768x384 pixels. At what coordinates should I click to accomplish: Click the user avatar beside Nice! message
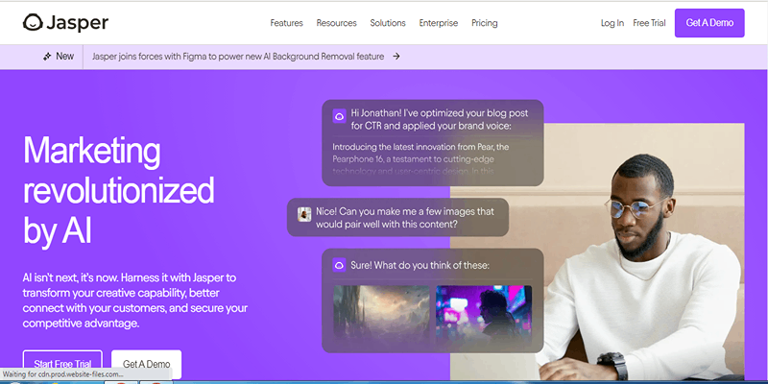[304, 214]
